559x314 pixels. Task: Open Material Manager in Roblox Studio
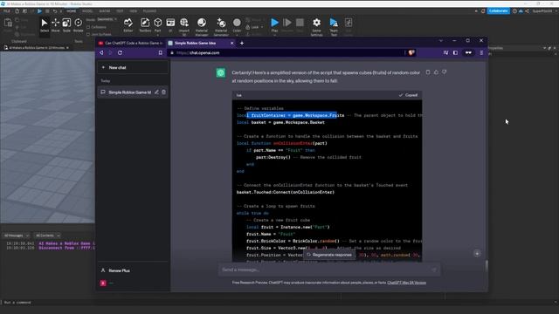pyautogui.click(x=202, y=26)
